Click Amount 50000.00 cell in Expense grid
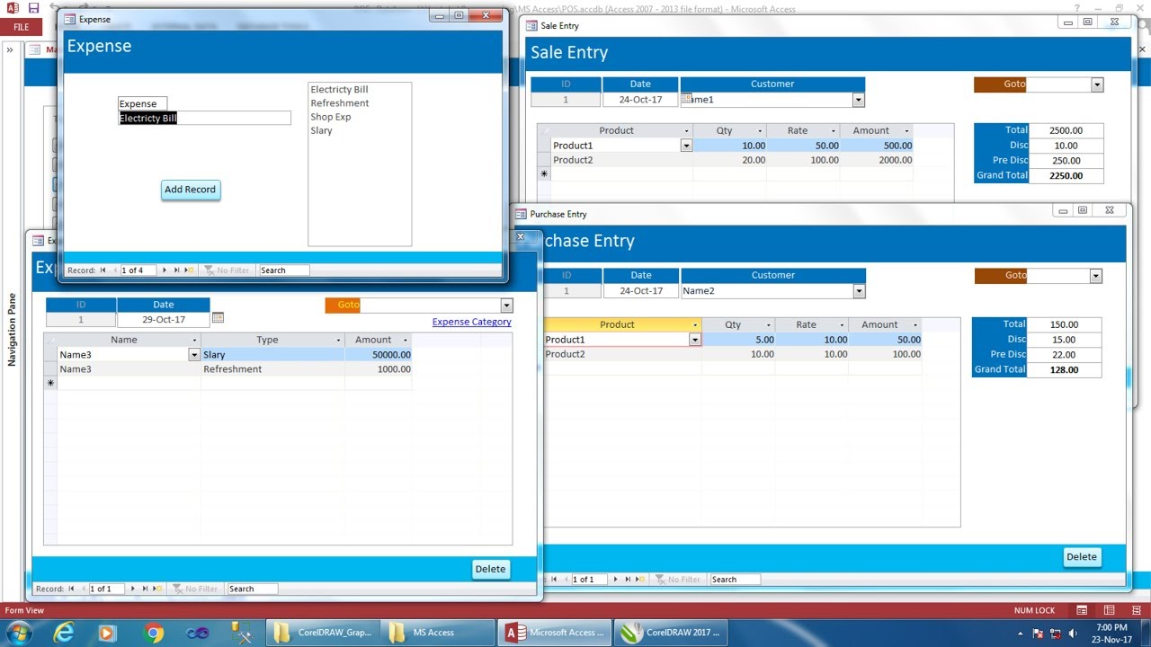 379,355
